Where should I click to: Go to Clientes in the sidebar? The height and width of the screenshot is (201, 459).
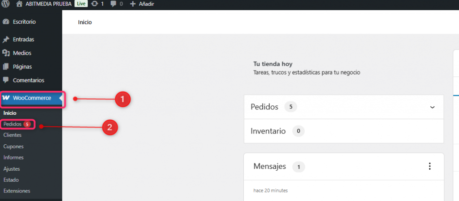pos(12,135)
